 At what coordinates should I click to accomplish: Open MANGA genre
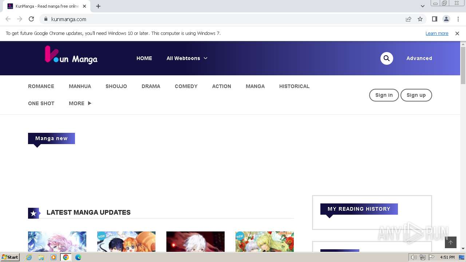(255, 86)
